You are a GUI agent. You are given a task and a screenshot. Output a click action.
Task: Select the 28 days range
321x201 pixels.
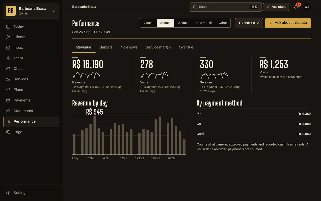(x=166, y=23)
